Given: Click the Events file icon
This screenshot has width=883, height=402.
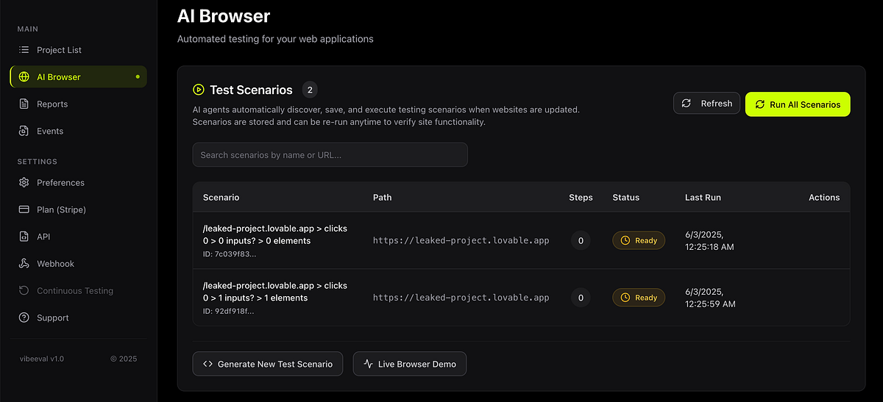Looking at the screenshot, I should tap(24, 131).
